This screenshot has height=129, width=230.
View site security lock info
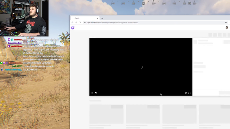tap(85, 22)
